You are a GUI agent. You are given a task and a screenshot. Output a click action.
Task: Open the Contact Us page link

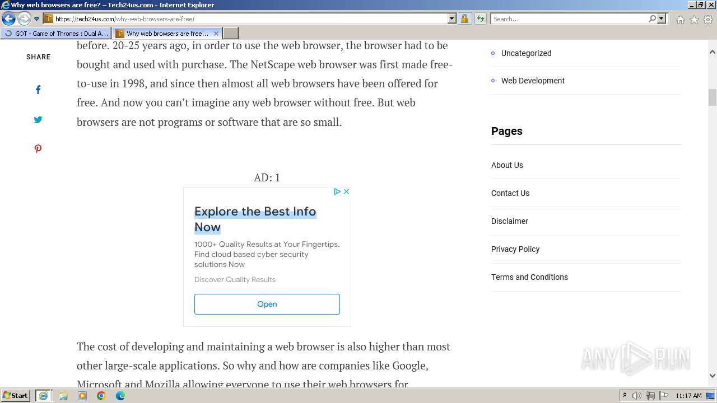510,193
